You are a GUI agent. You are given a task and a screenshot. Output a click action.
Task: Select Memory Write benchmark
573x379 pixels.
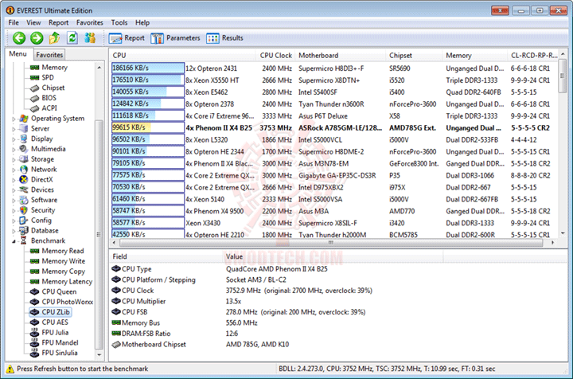point(63,261)
